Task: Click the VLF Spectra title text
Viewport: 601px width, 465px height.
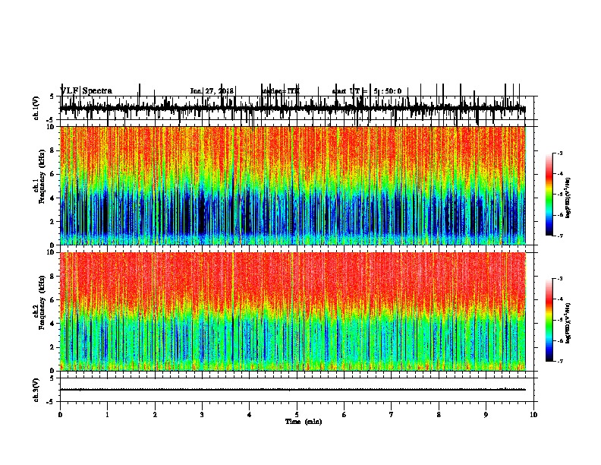Action: (x=87, y=91)
